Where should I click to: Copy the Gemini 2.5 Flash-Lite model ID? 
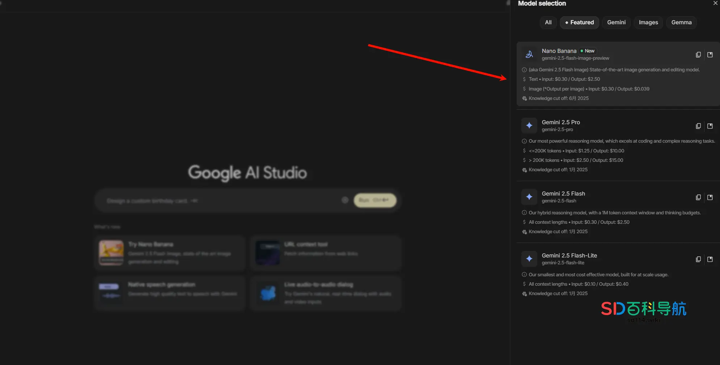698,259
